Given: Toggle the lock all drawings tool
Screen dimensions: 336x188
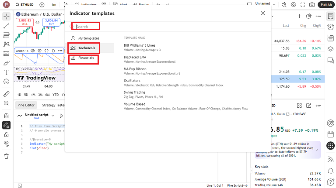Looking at the screenshot, I should coord(6,134).
